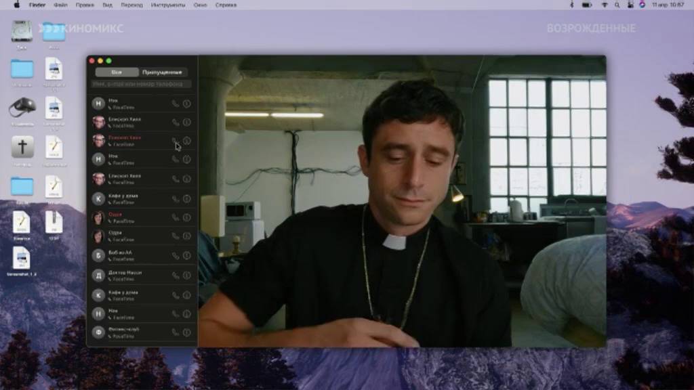Open Spotlight search magnifier in menu bar
694x390 pixels.
(617, 5)
